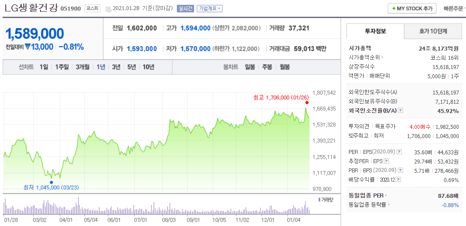Screen dimensions: 466x226
Task: Click 동일업종 PER value 87.68배
Action: point(449,196)
